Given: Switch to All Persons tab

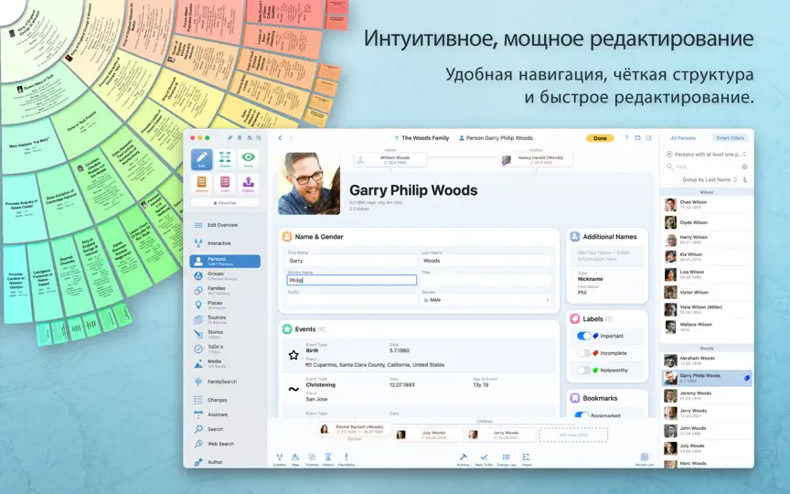Looking at the screenshot, I should (683, 138).
